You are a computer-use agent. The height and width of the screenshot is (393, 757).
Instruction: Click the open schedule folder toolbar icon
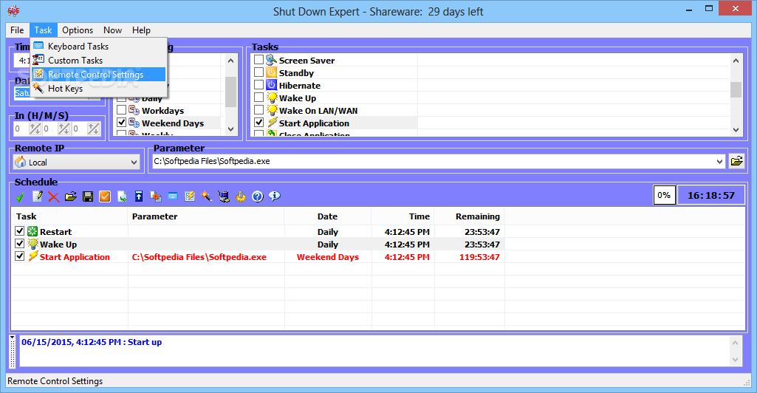click(x=70, y=196)
